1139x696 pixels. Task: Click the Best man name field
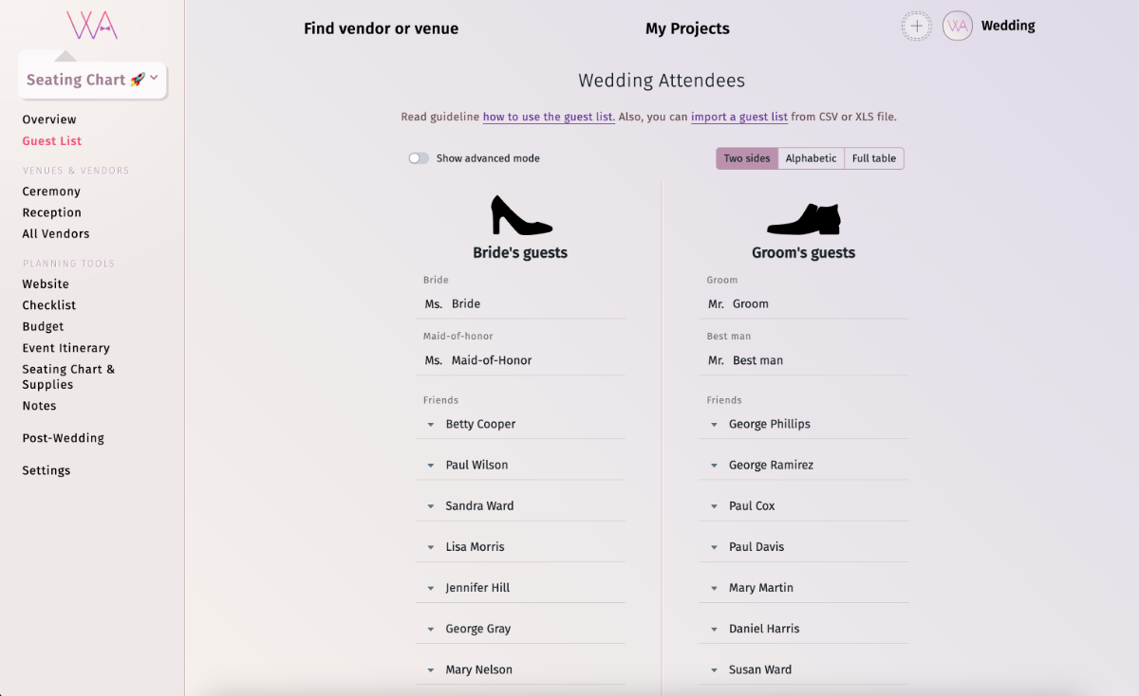816,360
